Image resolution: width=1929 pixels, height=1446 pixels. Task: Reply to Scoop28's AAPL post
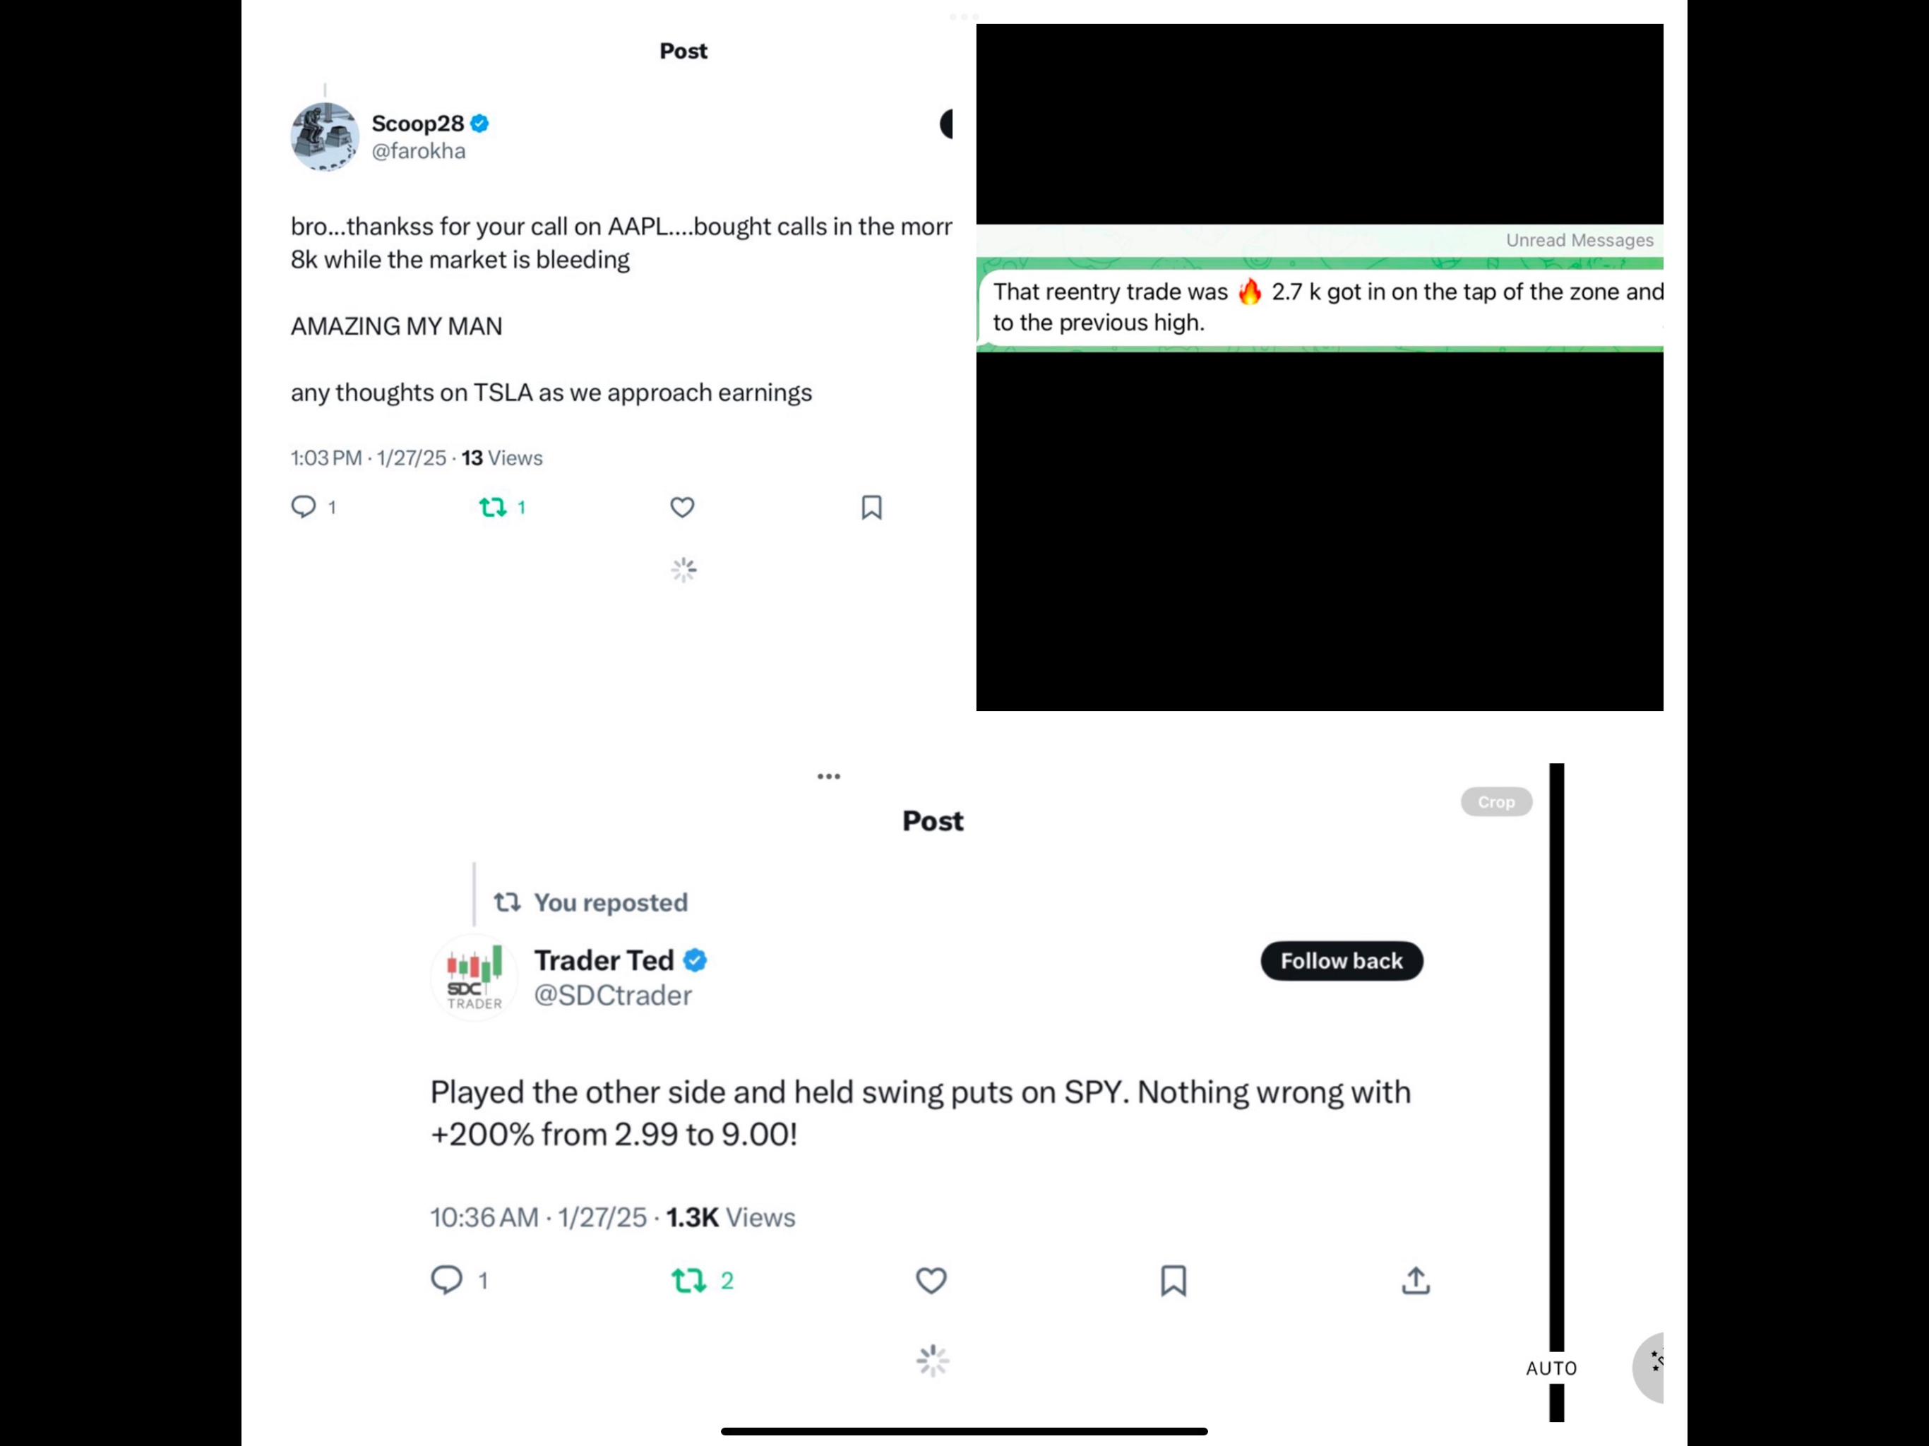pos(304,507)
